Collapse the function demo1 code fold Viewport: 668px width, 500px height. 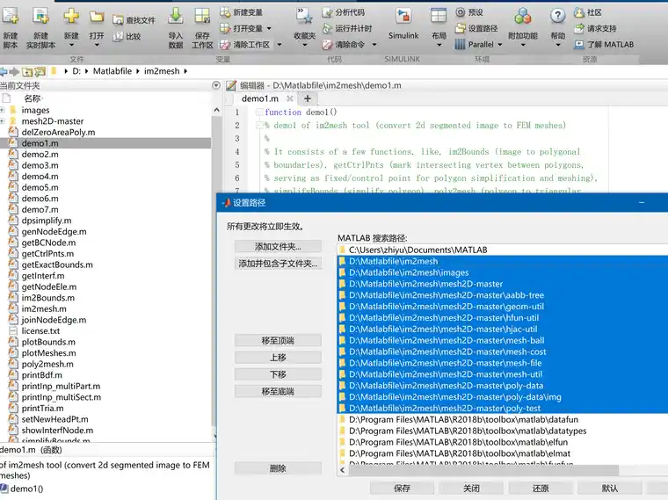[x=258, y=112]
